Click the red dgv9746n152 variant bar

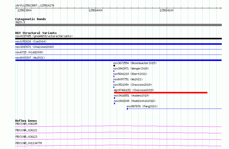(x=161, y=93)
